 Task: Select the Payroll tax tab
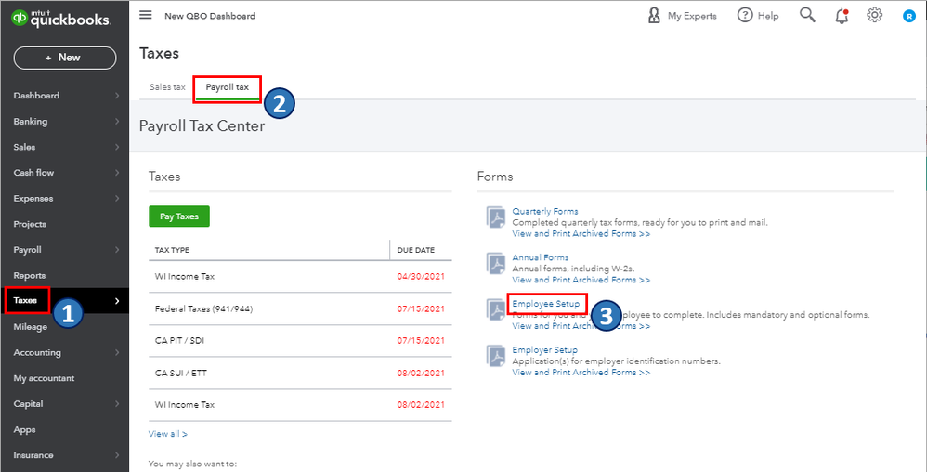tap(228, 87)
